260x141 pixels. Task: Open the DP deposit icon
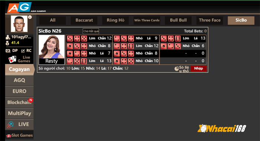[x=8, y=51]
